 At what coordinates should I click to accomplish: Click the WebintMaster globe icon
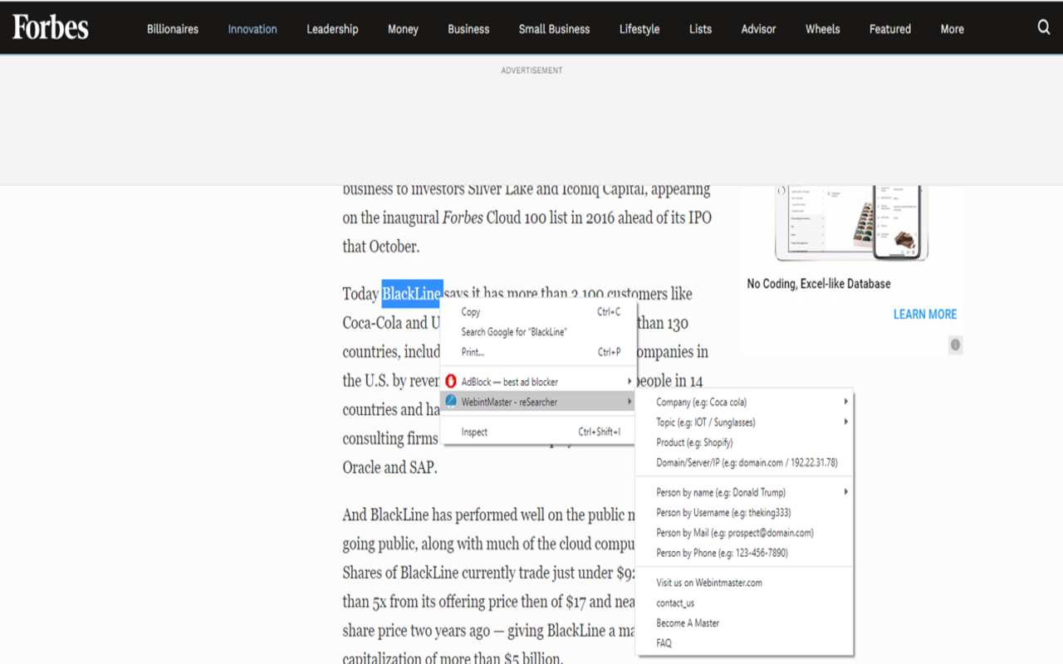pyautogui.click(x=451, y=402)
